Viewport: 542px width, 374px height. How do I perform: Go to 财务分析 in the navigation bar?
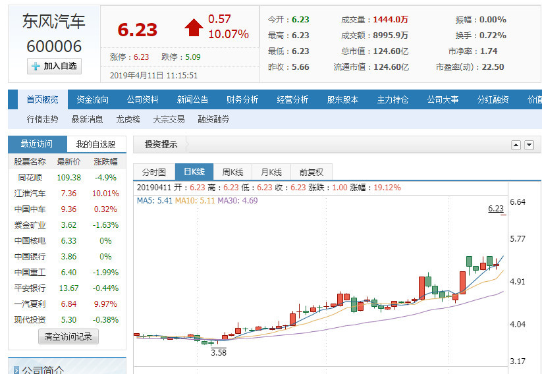click(242, 99)
